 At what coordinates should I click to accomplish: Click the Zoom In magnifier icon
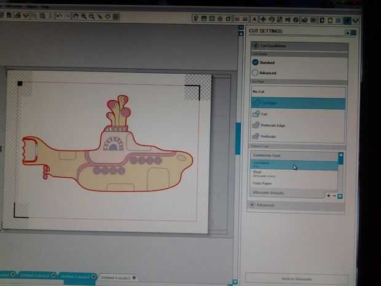point(84,16)
